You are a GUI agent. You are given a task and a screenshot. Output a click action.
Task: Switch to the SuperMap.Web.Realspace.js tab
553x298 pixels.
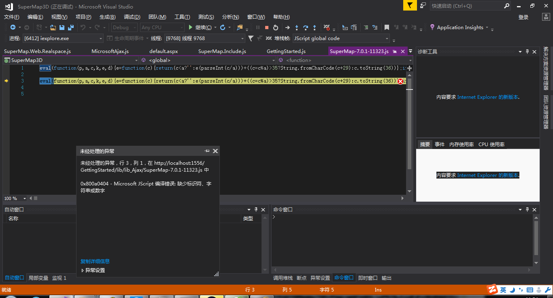pos(38,51)
